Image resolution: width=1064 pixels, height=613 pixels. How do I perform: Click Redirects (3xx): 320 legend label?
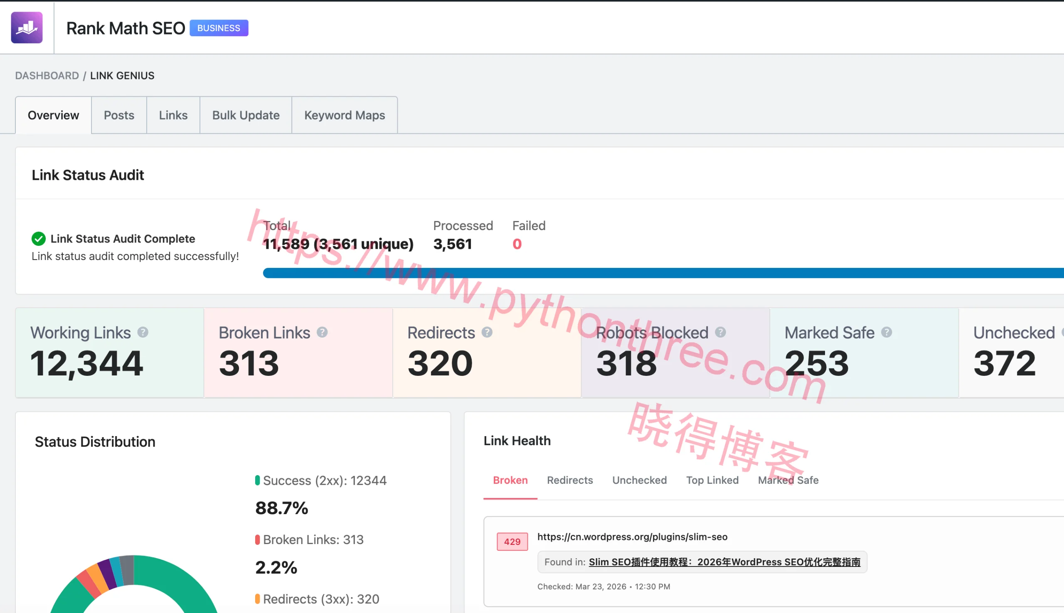(x=321, y=599)
